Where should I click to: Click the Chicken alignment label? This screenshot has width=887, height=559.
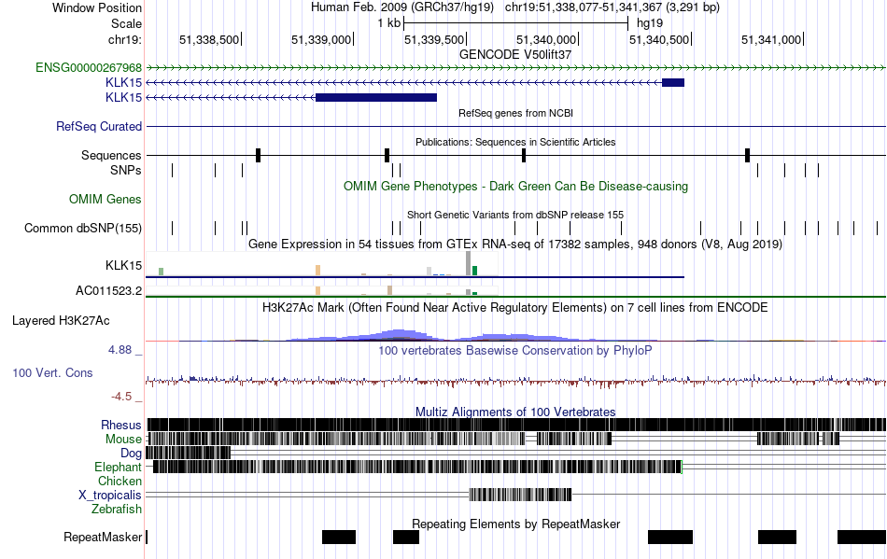tap(120, 481)
